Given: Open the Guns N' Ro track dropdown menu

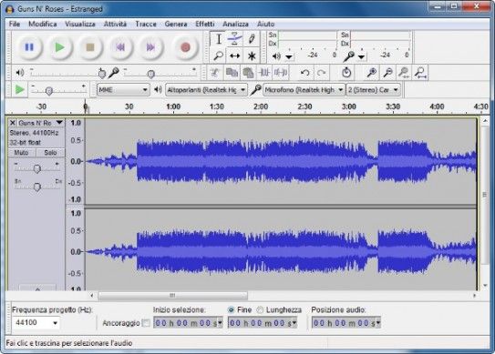Looking at the screenshot, I should 59,123.
